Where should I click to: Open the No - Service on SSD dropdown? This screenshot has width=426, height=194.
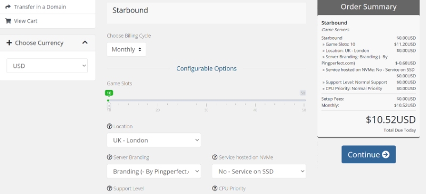259,171
